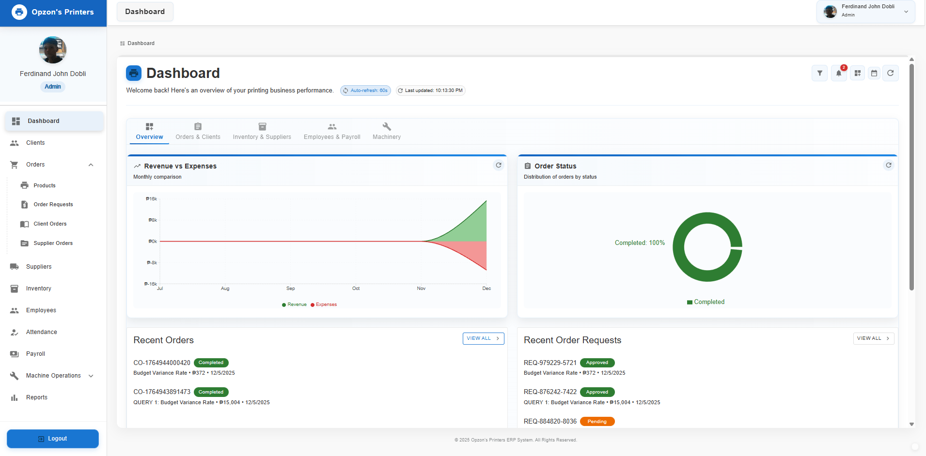Click View All for Recent Orders
The width and height of the screenshot is (926, 456).
483,338
